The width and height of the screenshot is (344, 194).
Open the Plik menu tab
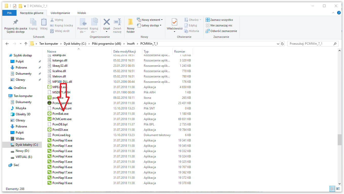click(9, 13)
